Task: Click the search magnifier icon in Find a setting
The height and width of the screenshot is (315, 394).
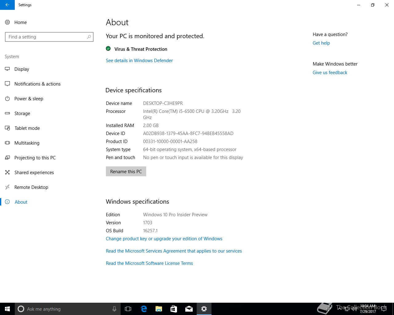Action: click(89, 37)
